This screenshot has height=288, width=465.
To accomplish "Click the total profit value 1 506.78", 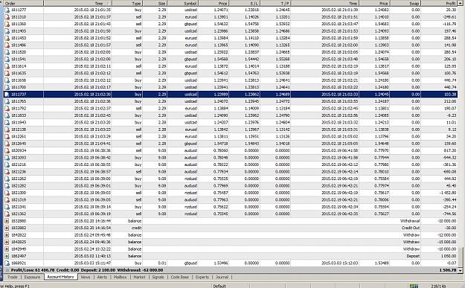I will point(447,270).
